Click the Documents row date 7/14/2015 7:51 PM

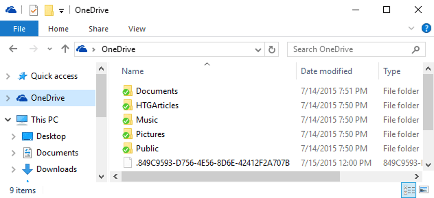pos(334,91)
